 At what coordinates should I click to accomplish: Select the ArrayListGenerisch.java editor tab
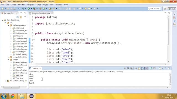tap(41, 13)
